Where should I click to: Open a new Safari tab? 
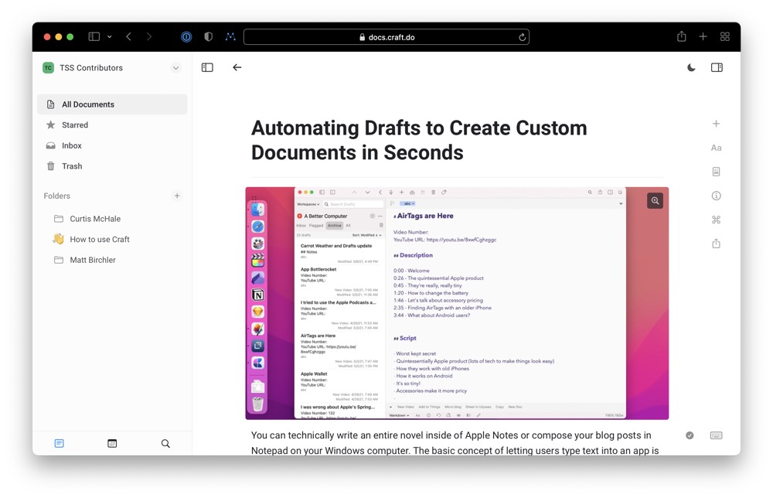click(x=703, y=36)
